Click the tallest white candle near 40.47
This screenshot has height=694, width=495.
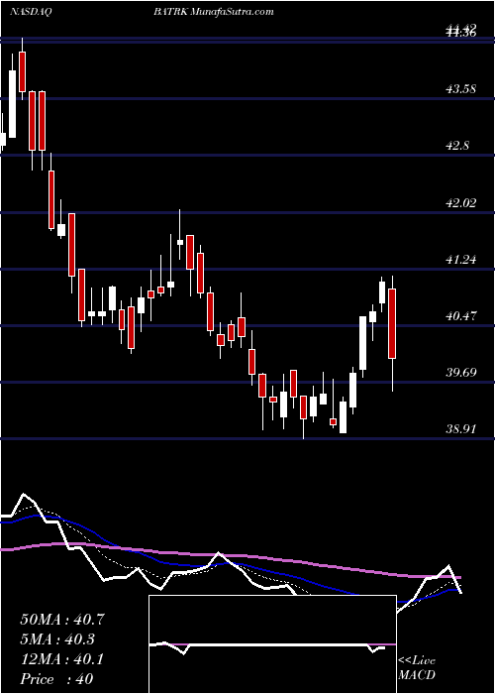click(x=363, y=343)
